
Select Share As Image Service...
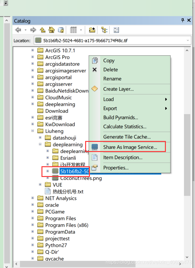coord(129,147)
